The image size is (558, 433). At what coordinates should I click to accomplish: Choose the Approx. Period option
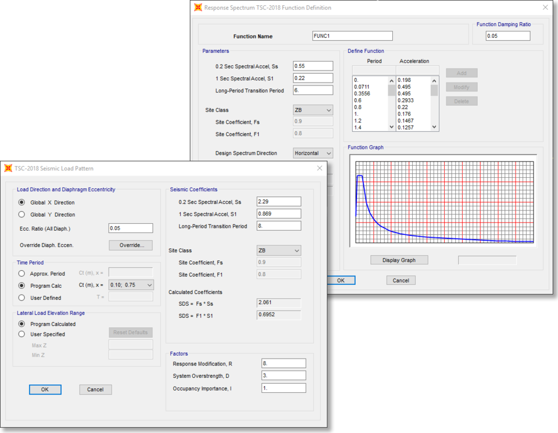[x=22, y=274]
